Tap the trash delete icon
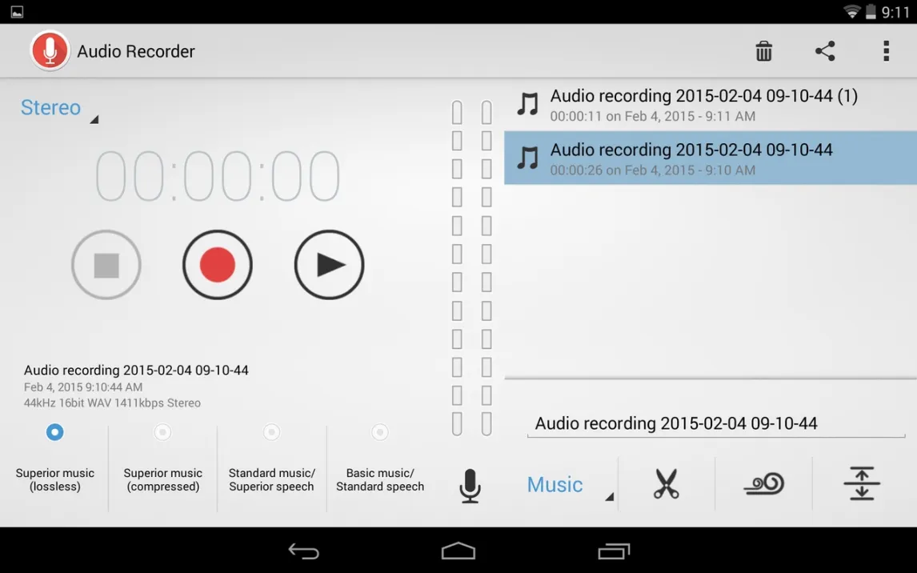The width and height of the screenshot is (917, 573). click(764, 51)
